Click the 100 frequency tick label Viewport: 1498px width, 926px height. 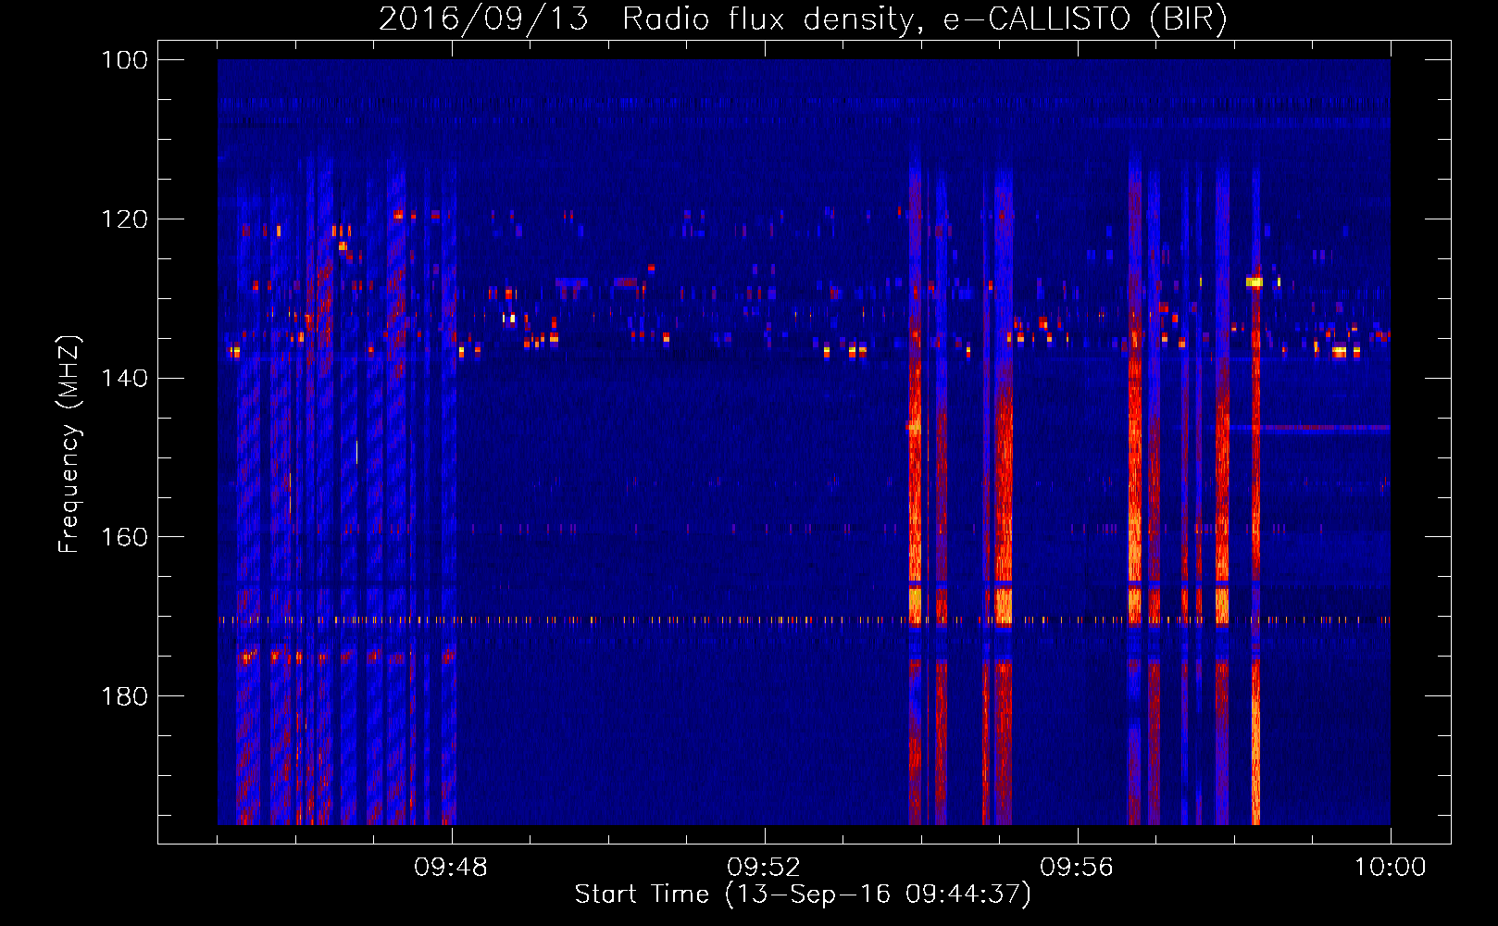[x=125, y=60]
